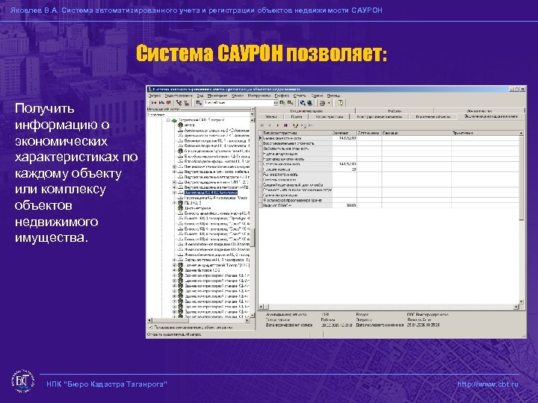Click the green territory icon at tree root
538x403 pixels.
[174, 120]
